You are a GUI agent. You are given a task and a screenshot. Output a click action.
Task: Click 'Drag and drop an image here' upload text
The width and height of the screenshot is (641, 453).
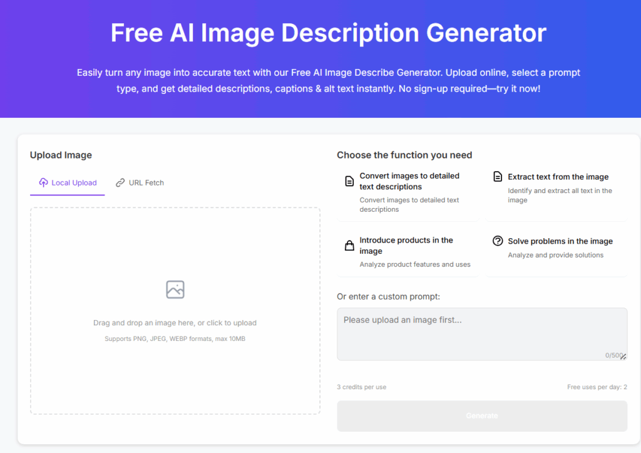[175, 323]
